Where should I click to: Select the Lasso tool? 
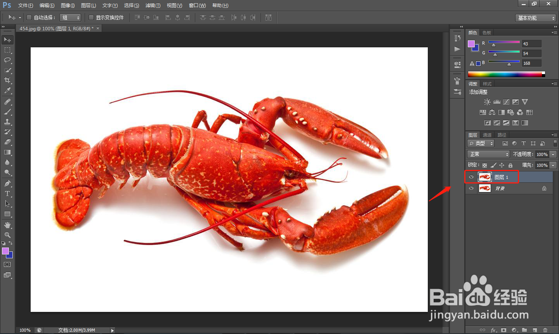(x=7, y=60)
